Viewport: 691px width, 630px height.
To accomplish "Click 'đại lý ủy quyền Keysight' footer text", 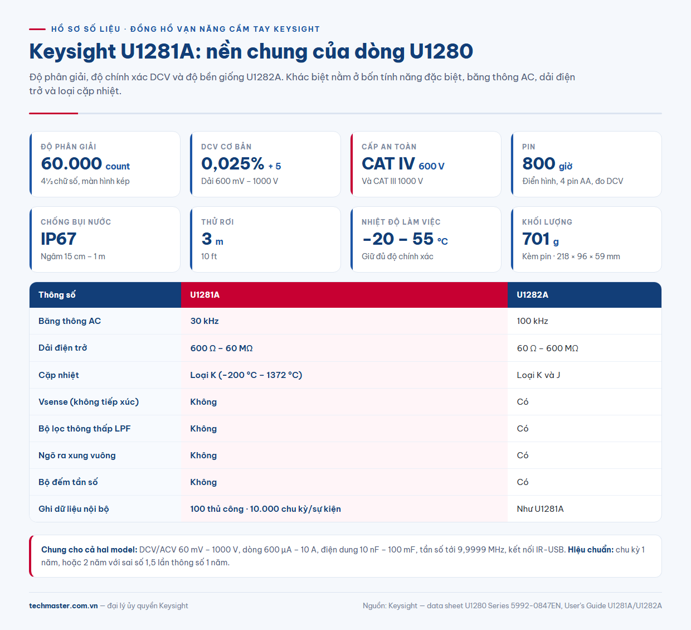I will coord(148,605).
